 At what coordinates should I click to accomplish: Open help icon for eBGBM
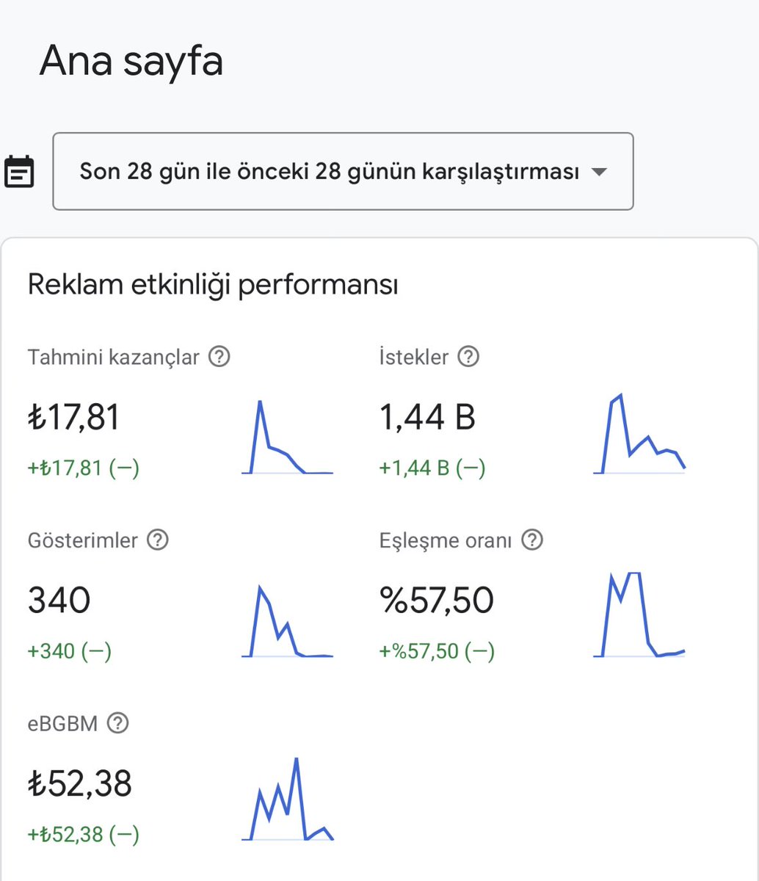(x=117, y=724)
